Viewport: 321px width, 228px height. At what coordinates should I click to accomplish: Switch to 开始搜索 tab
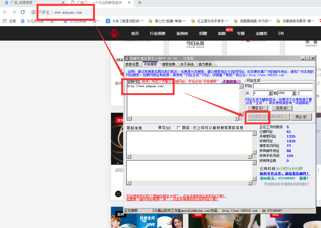[151, 64]
